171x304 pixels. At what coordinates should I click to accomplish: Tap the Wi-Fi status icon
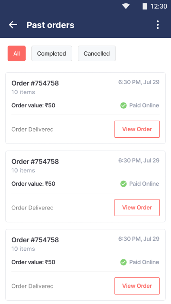click(125, 6)
